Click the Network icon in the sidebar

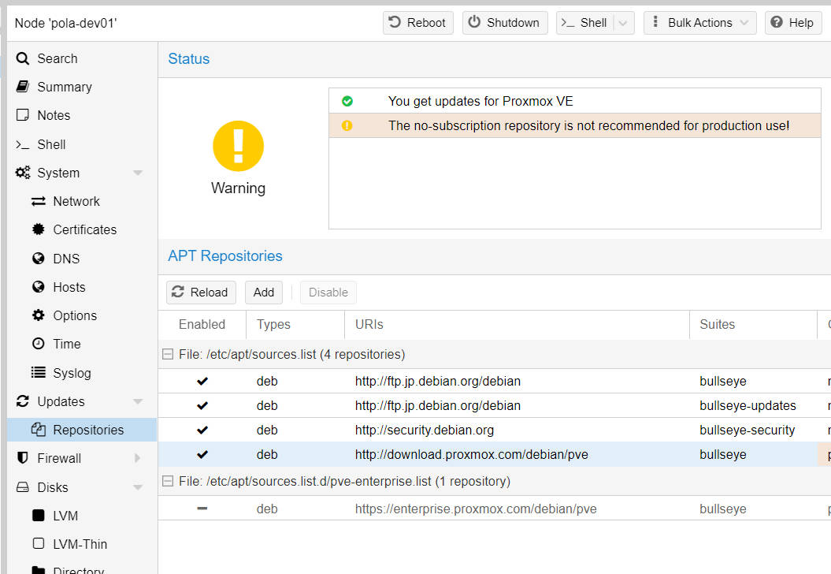[x=39, y=202]
